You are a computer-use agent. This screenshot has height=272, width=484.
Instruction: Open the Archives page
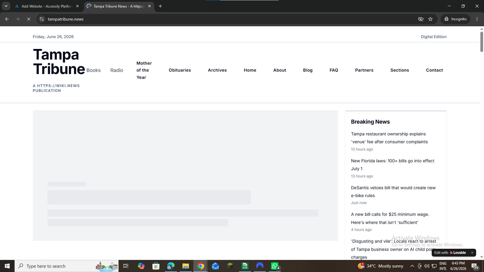pos(217,70)
